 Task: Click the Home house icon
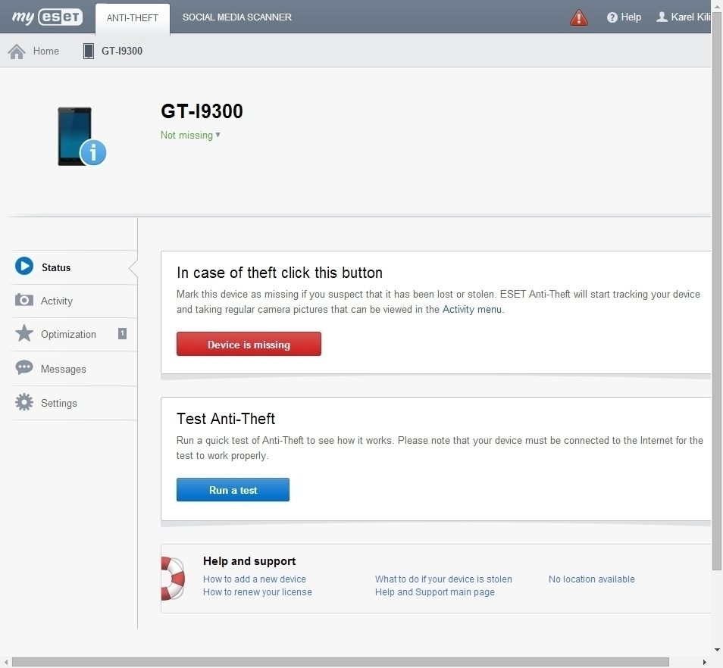tap(17, 52)
